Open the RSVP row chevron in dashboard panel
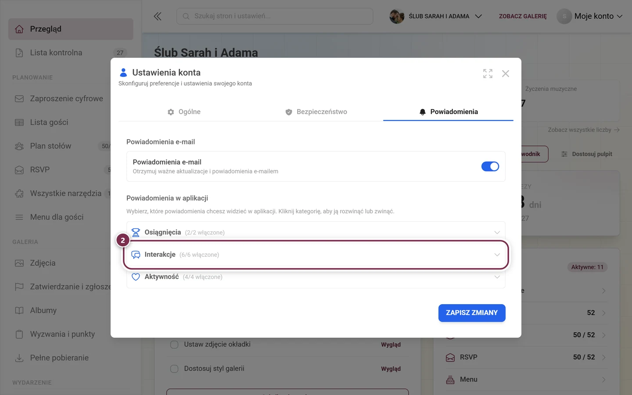Image resolution: width=632 pixels, height=395 pixels. click(603, 357)
